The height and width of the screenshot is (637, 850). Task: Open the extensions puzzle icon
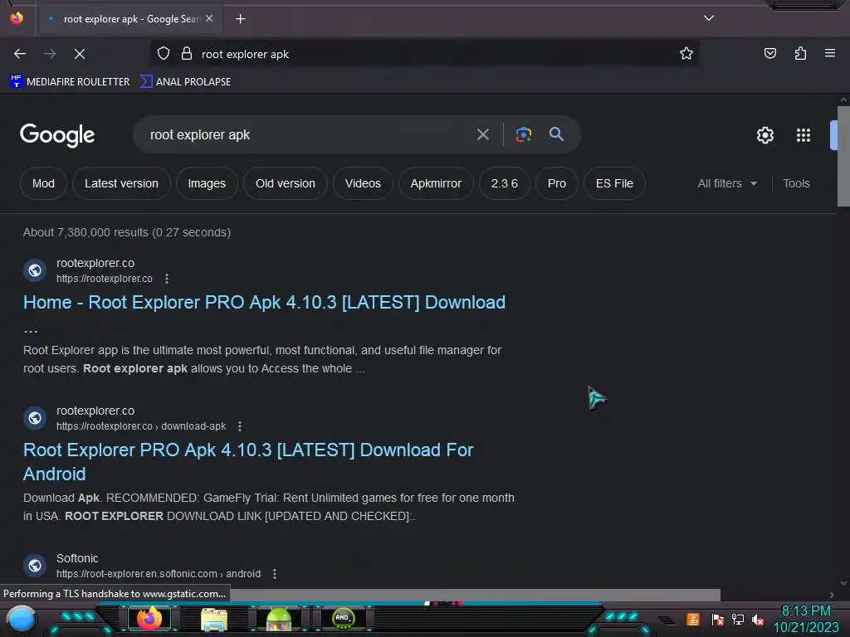800,53
